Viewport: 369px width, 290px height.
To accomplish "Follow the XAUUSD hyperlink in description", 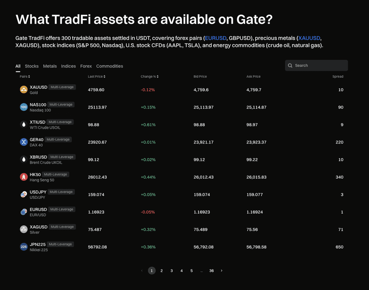I will tap(309, 38).
